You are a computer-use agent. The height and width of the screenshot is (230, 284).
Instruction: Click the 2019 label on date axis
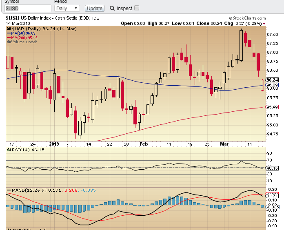(x=54, y=144)
